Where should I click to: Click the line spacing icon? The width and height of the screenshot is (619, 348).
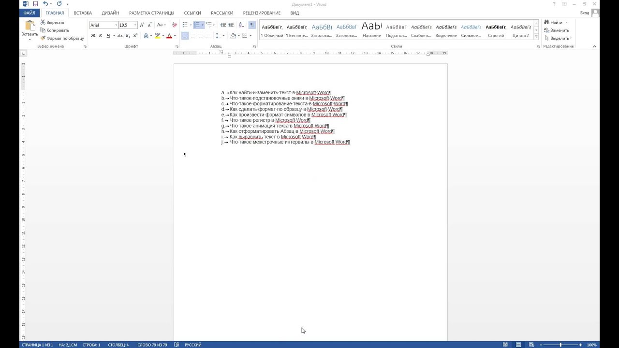coord(219,35)
